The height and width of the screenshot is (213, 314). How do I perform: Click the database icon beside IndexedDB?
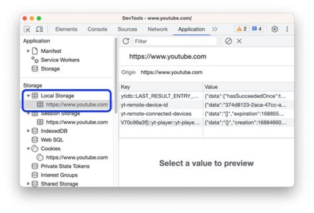pyautogui.click(x=35, y=131)
